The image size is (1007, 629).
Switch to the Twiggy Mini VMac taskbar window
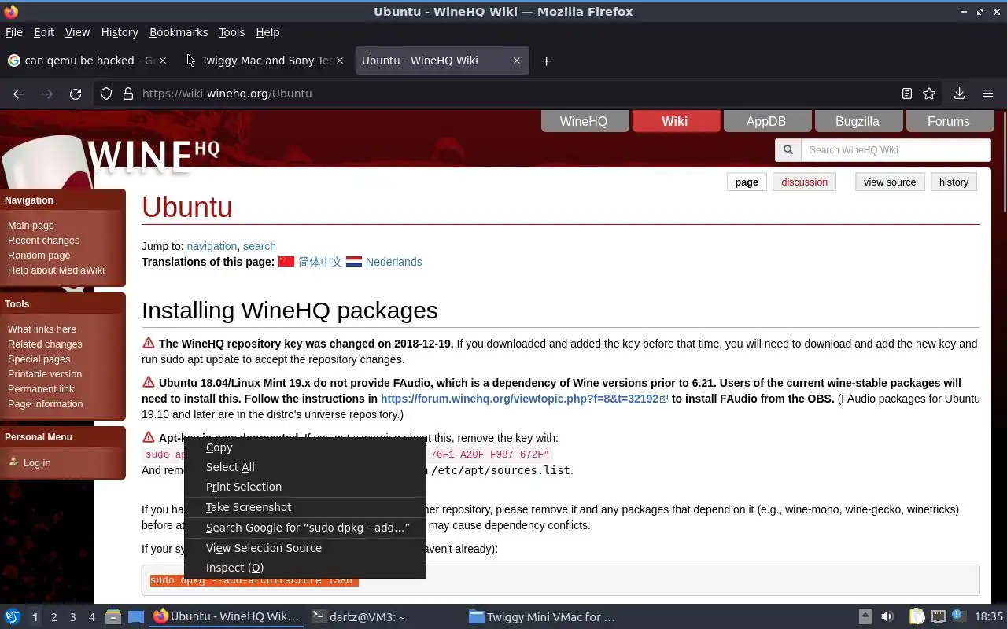[x=543, y=617]
